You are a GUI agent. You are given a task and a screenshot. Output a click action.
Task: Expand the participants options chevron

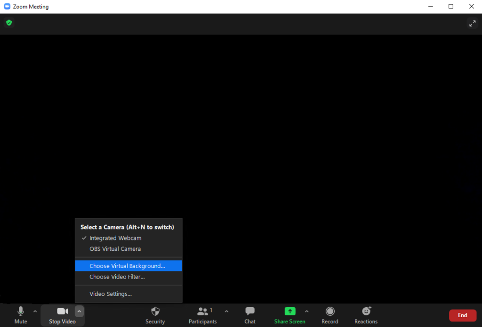pos(226,311)
